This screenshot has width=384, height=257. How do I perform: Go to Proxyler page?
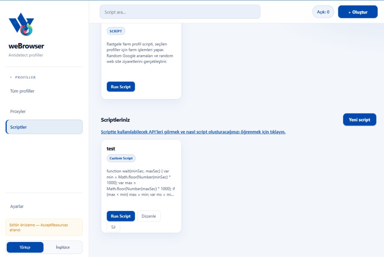18,111
